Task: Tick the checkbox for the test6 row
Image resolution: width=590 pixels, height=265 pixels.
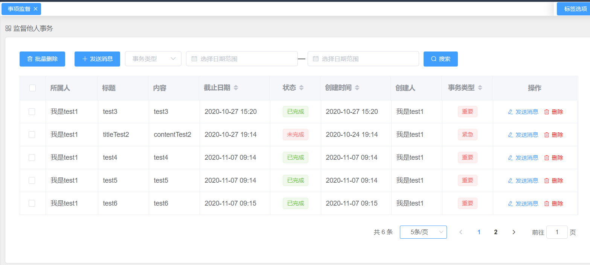Action: tap(32, 203)
